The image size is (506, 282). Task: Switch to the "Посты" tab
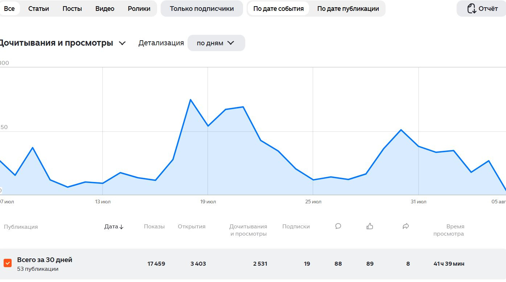click(x=72, y=9)
